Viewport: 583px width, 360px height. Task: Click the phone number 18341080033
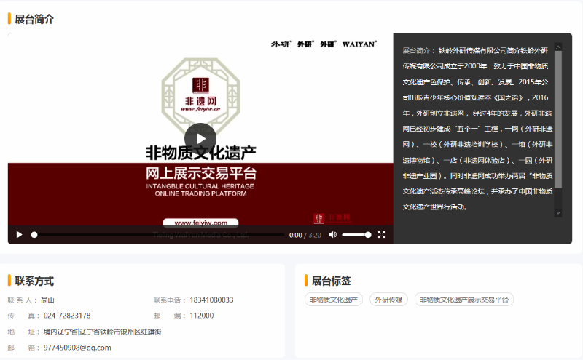(211, 300)
